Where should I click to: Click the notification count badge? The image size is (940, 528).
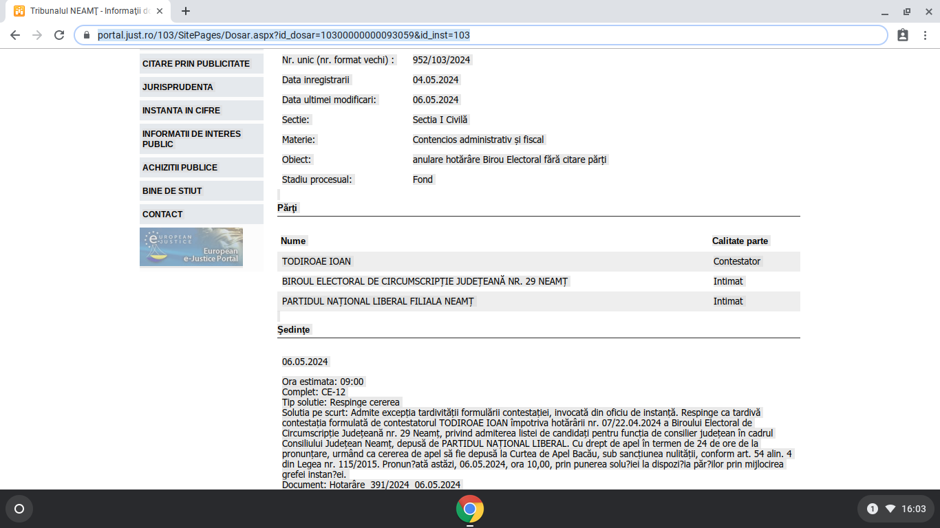pos(873,509)
